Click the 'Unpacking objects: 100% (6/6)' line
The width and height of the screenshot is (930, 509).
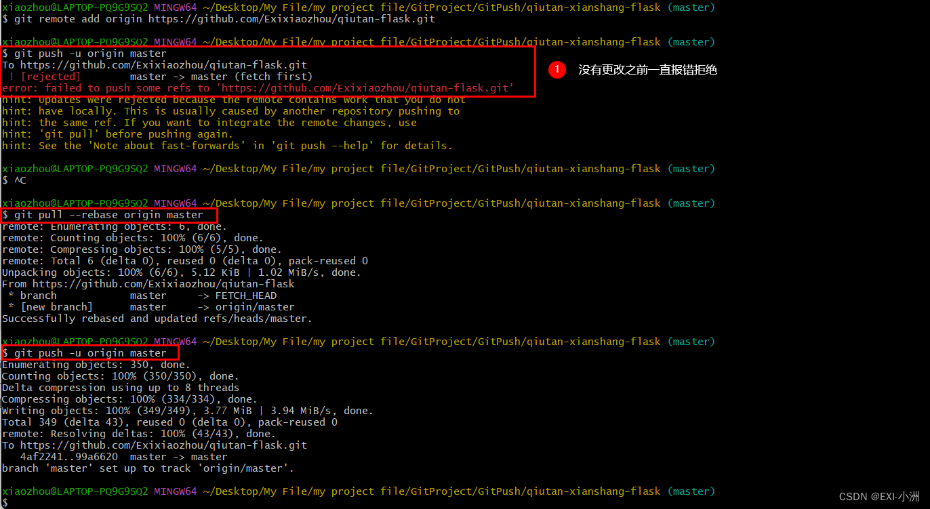pos(182,272)
